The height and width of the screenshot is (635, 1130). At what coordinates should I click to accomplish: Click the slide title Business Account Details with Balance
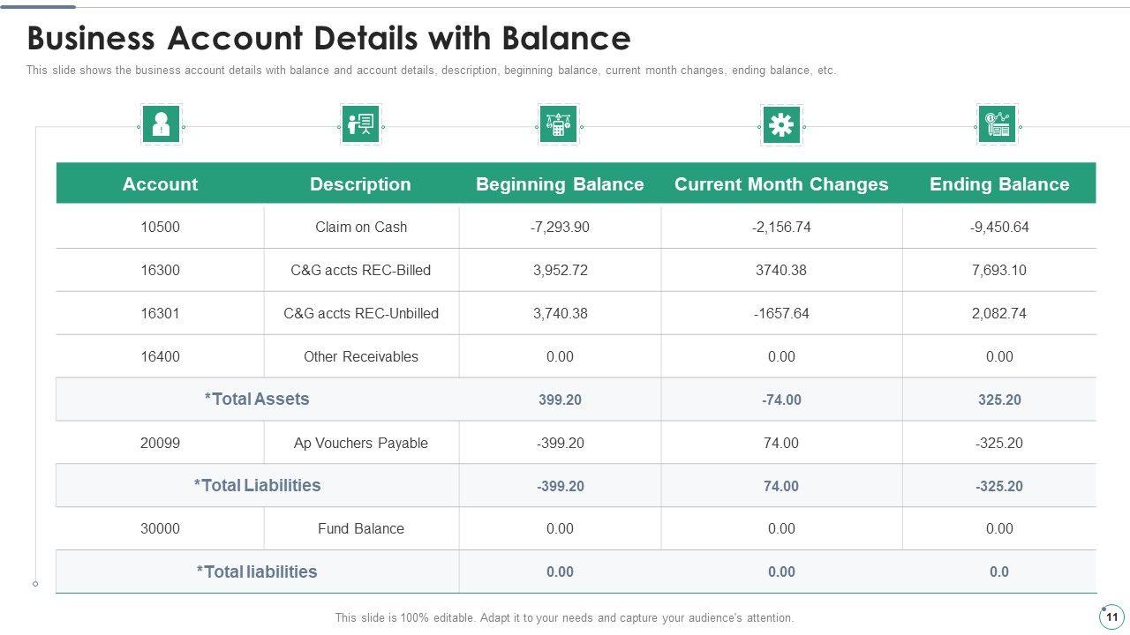(x=328, y=39)
